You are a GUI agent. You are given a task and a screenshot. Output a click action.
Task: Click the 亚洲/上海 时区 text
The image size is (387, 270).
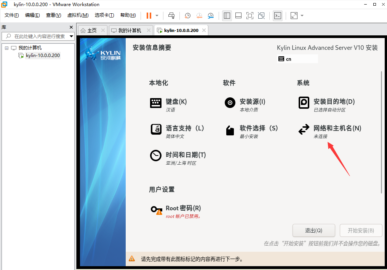[x=181, y=163]
